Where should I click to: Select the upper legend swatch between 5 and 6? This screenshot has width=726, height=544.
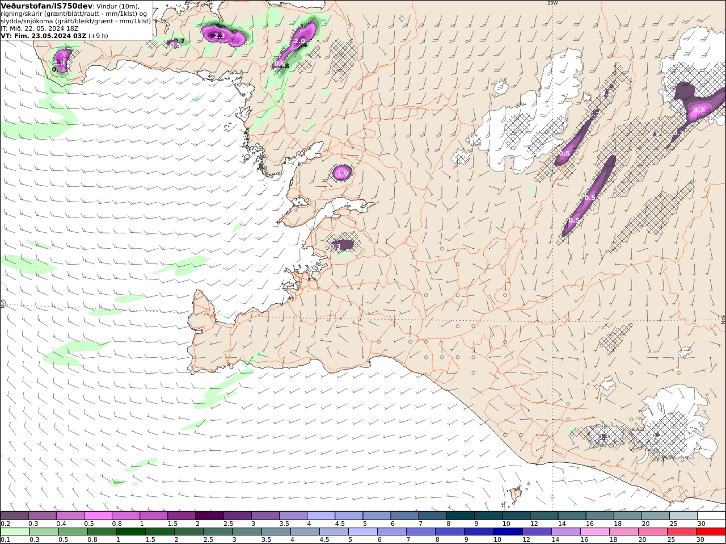[x=377, y=516]
